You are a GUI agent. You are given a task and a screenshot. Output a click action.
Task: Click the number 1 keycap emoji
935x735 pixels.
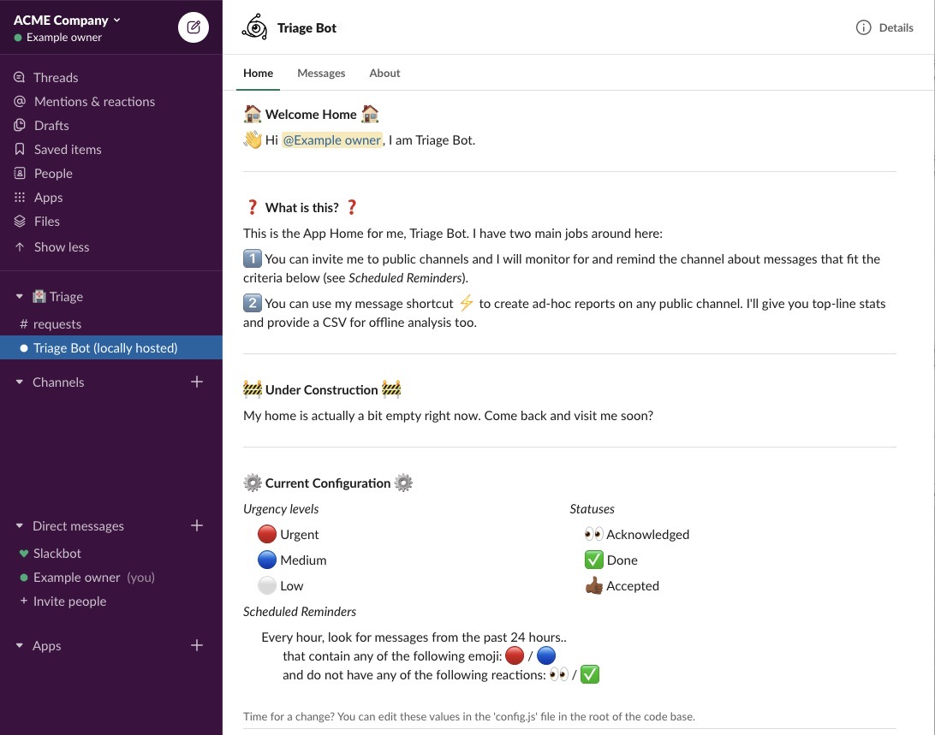253,258
